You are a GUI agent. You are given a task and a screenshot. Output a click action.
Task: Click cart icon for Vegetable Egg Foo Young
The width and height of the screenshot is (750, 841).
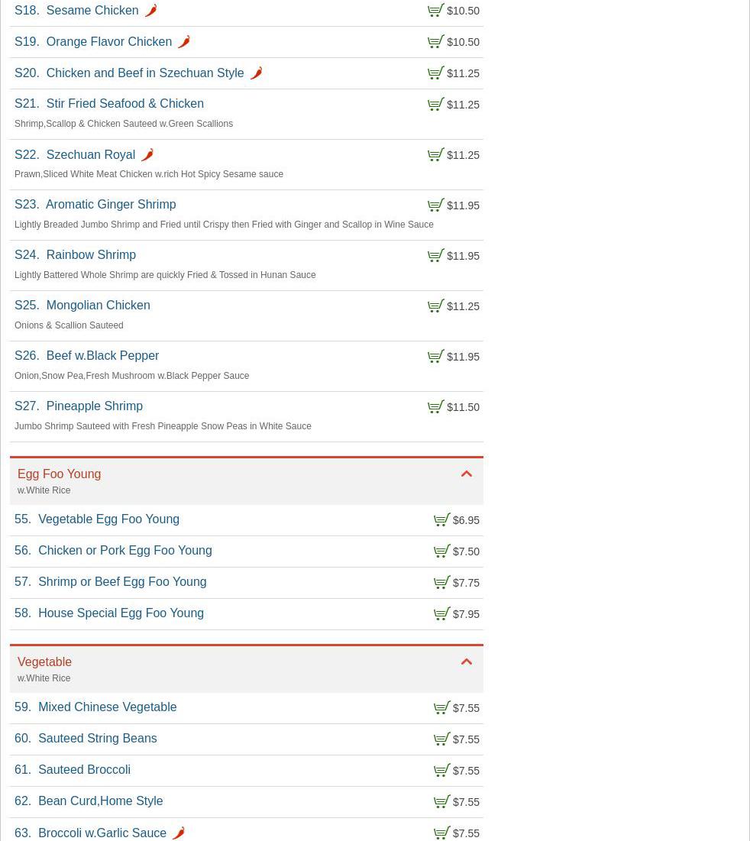[x=441, y=519]
